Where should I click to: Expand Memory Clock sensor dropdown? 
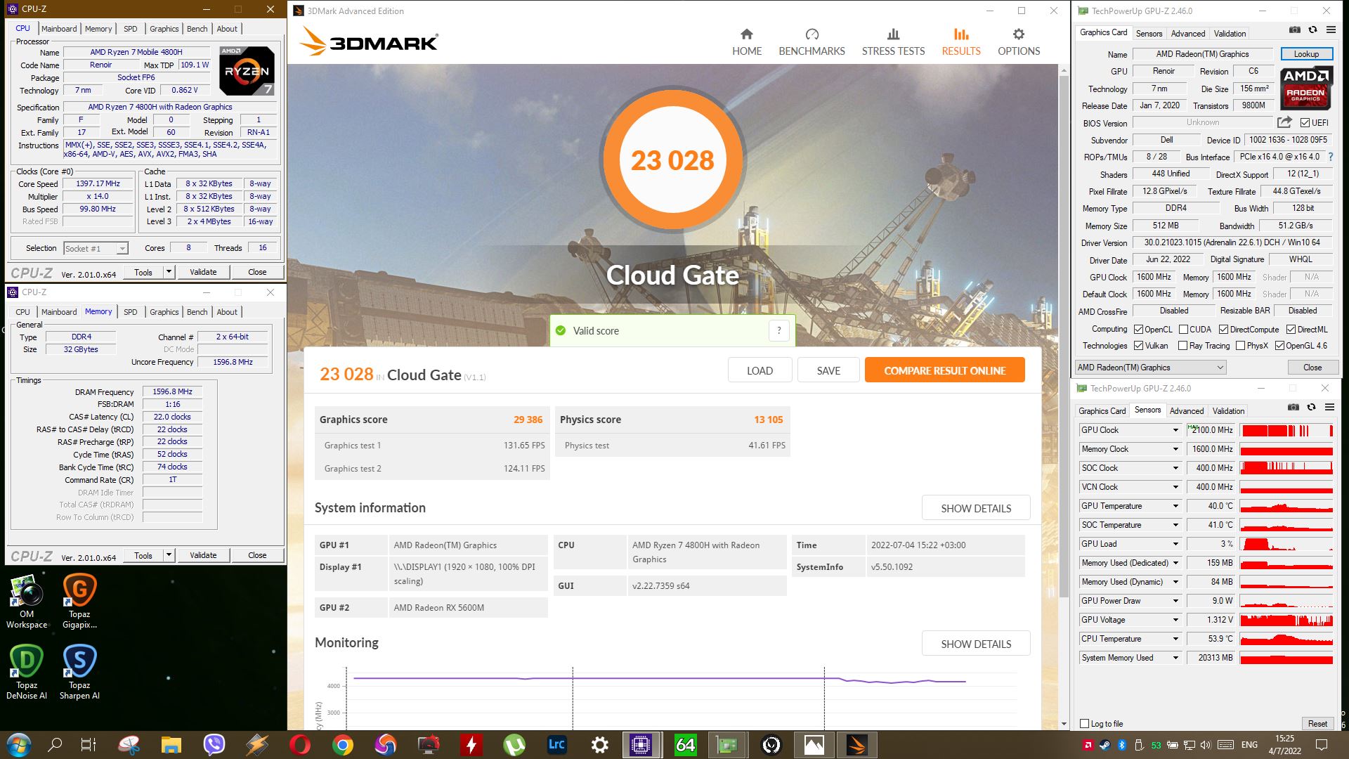tap(1175, 449)
